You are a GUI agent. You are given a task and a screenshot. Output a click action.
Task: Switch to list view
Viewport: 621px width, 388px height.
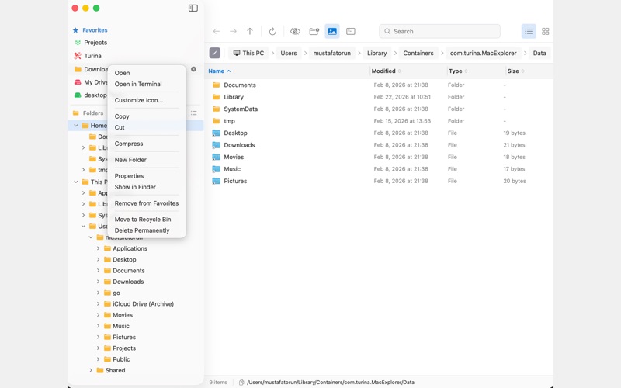[x=529, y=31]
